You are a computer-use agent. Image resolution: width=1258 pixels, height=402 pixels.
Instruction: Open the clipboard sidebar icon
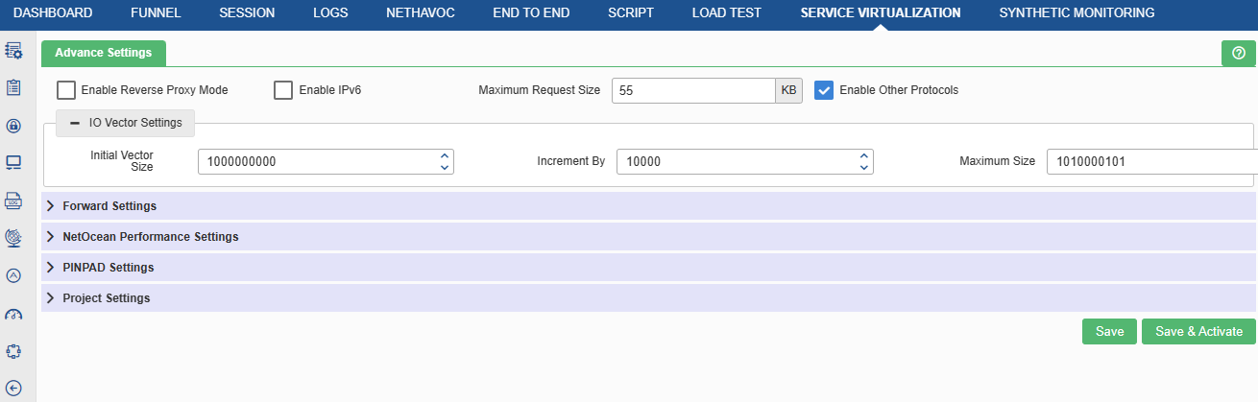coord(14,87)
